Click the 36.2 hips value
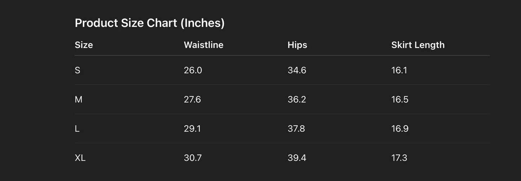This screenshot has width=521, height=181. 297,100
